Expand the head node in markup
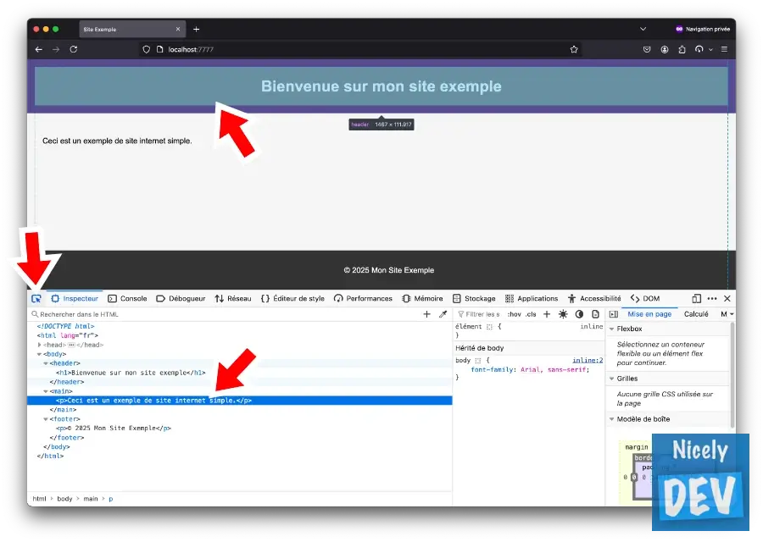The width and height of the screenshot is (763, 542). click(39, 345)
